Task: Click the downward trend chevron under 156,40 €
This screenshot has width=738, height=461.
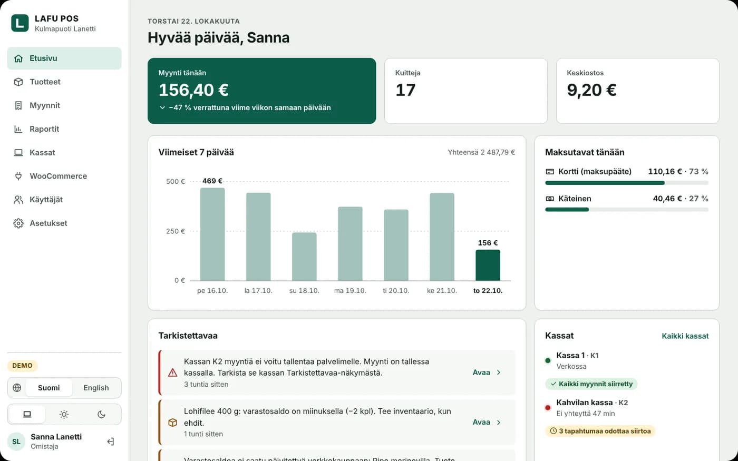Action: 162,107
